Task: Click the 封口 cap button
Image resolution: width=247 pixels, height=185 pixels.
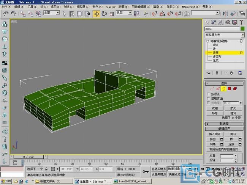Action: click(233, 134)
